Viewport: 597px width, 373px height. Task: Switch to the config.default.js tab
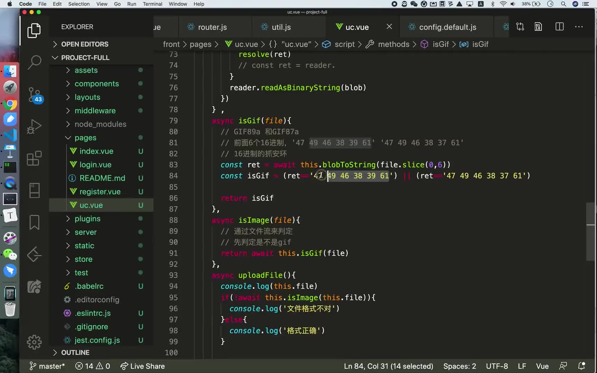447,27
